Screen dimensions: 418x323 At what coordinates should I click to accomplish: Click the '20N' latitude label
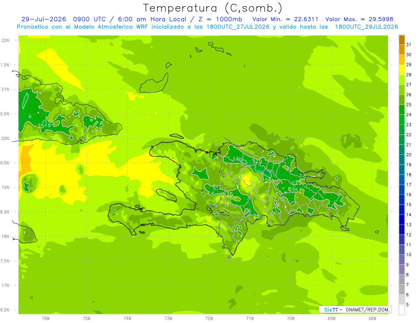[x=5, y=138]
